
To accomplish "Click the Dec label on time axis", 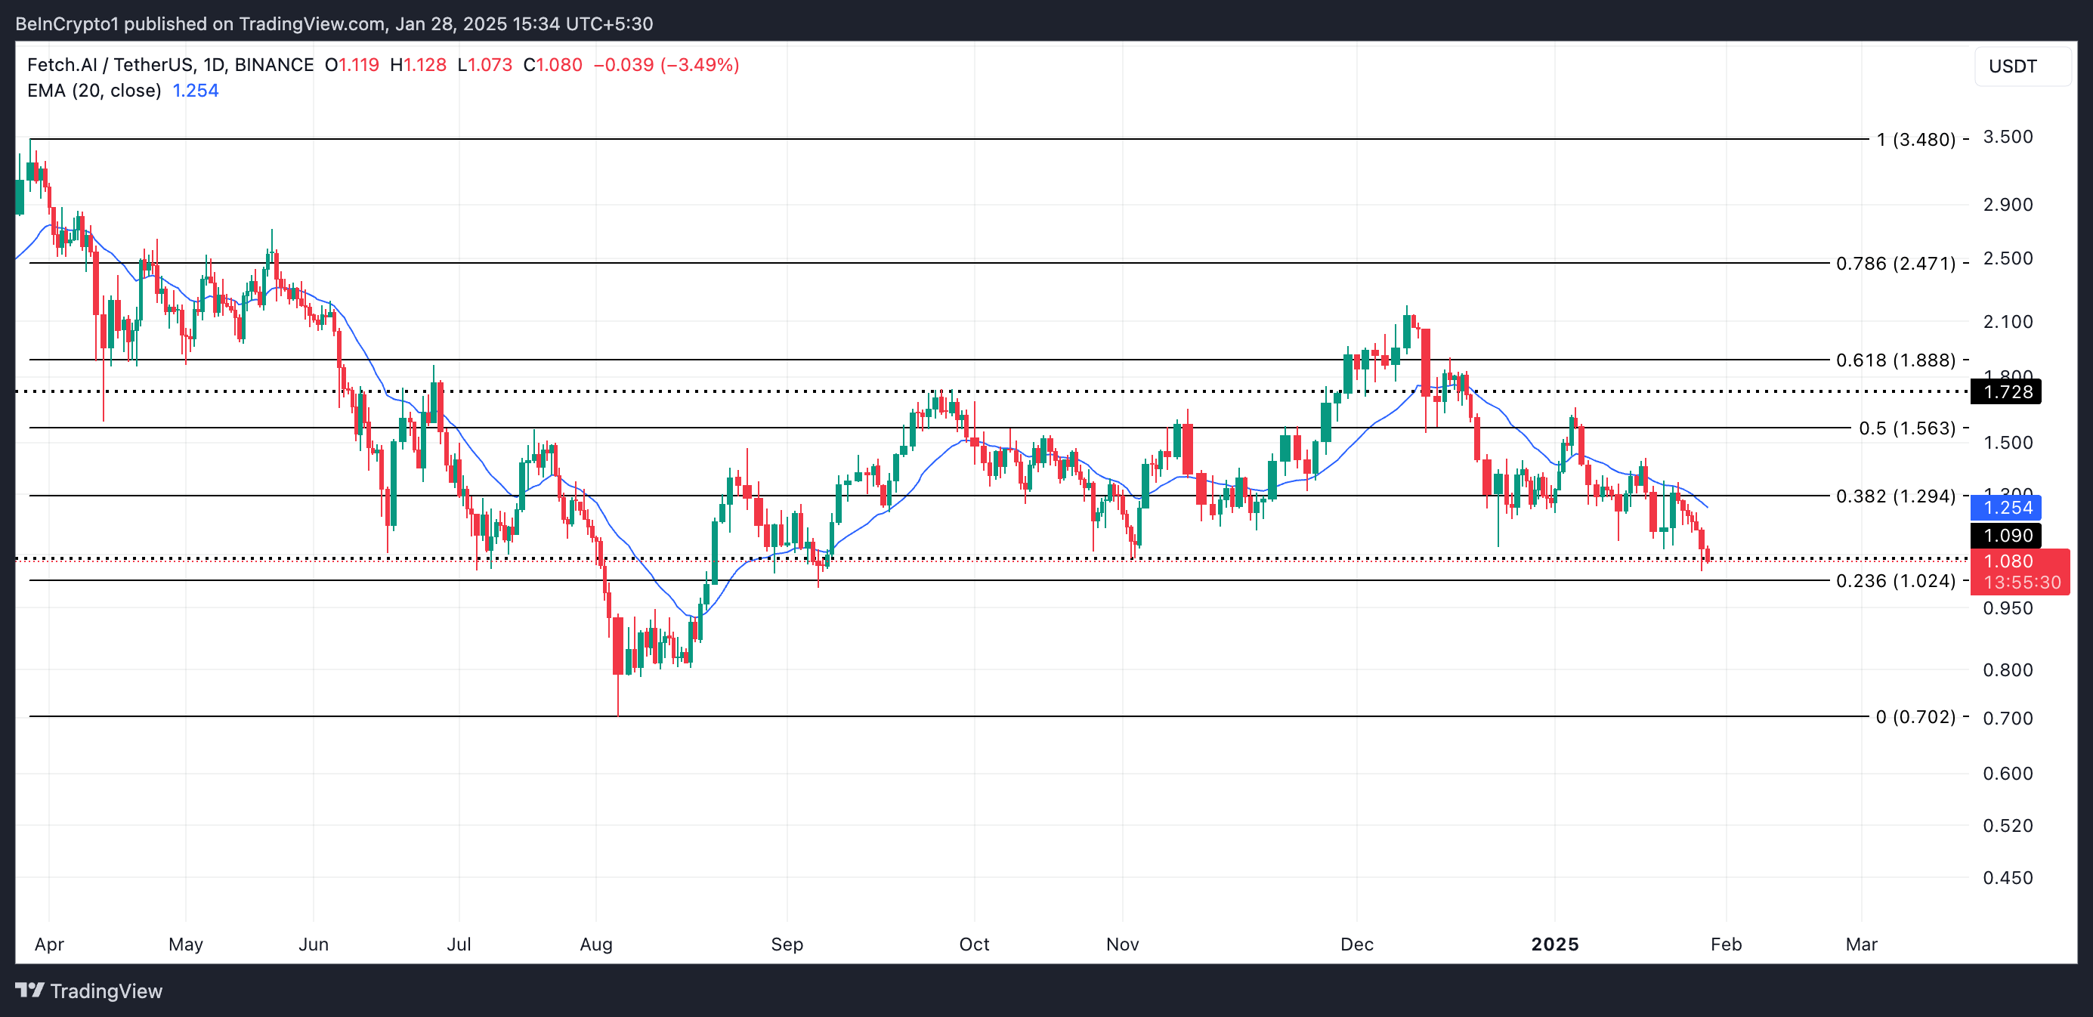I will pyautogui.click(x=1356, y=944).
